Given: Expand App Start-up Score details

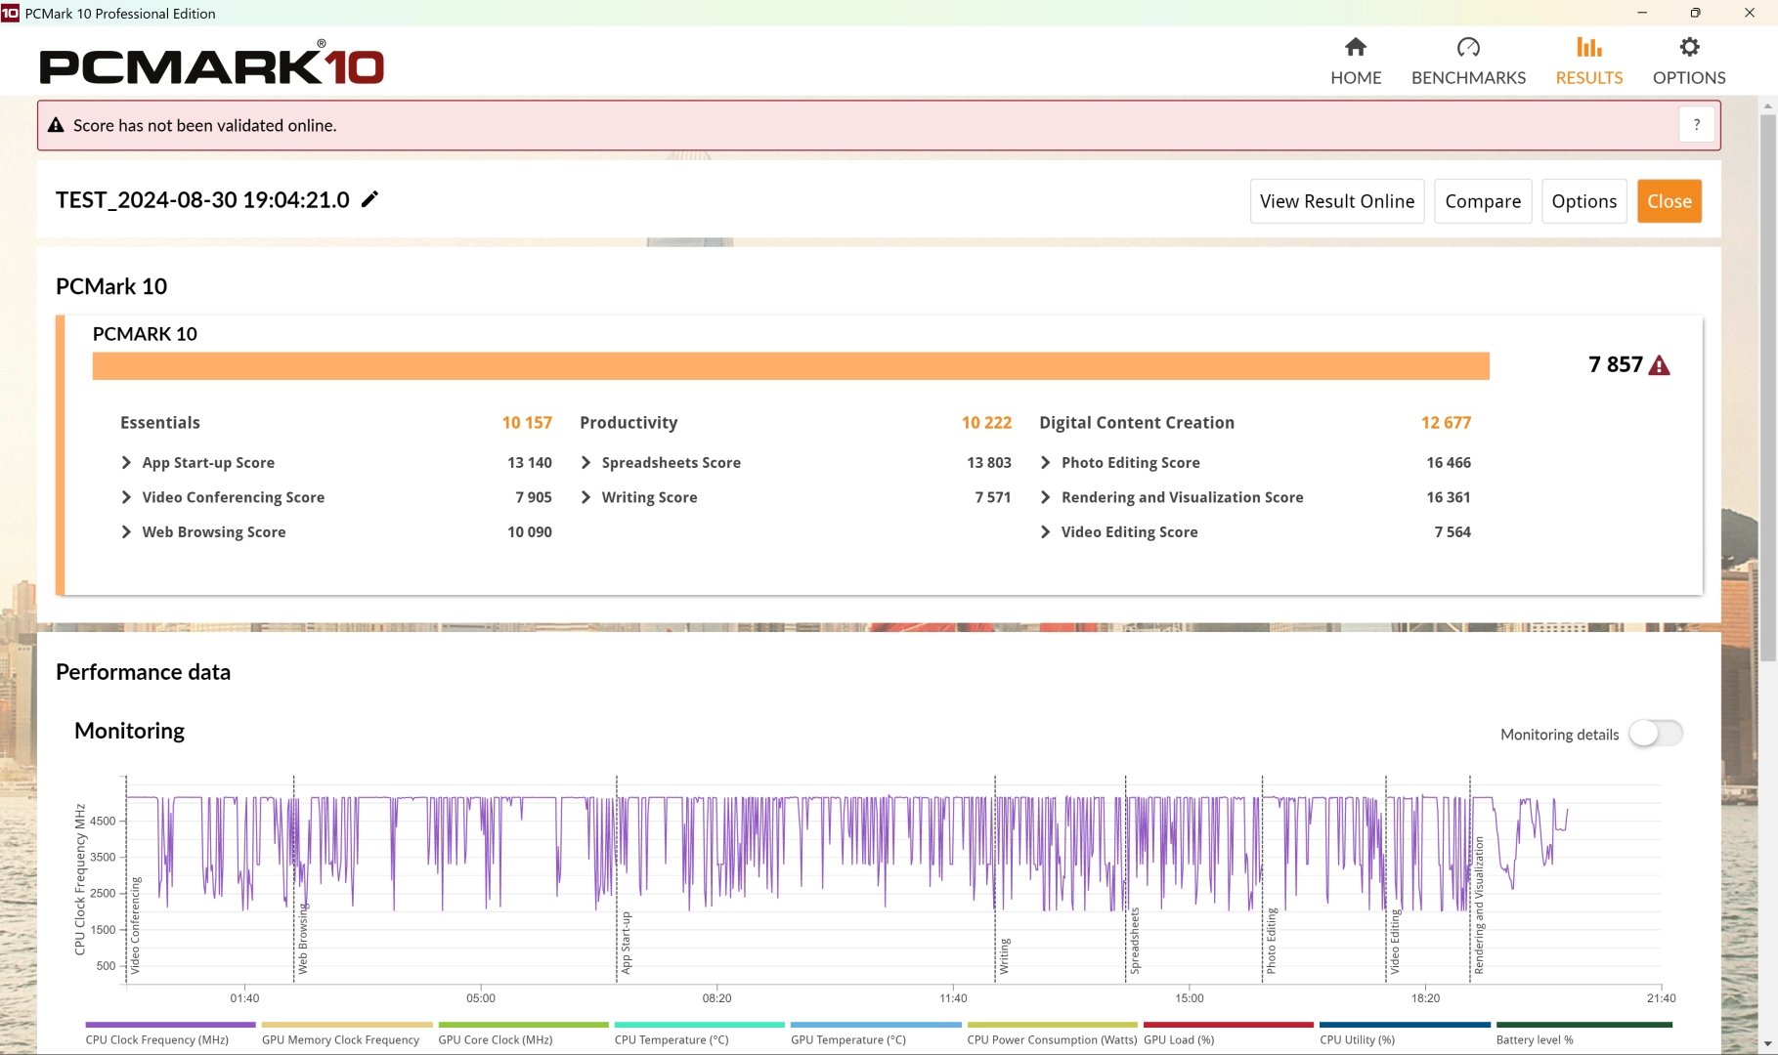Looking at the screenshot, I should [126, 462].
